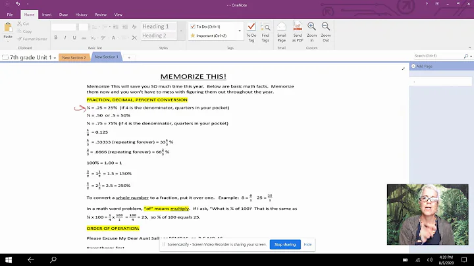Click the decrease indent icon
474x266 pixels.
tap(115, 27)
